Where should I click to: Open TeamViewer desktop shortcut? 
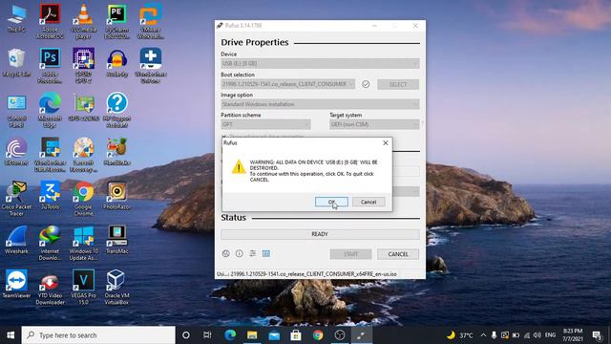[16, 285]
